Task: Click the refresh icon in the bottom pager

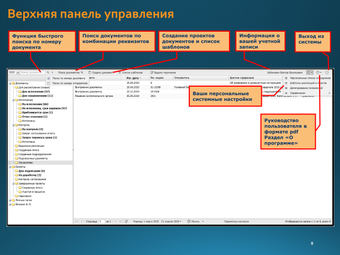Action: coord(126,222)
